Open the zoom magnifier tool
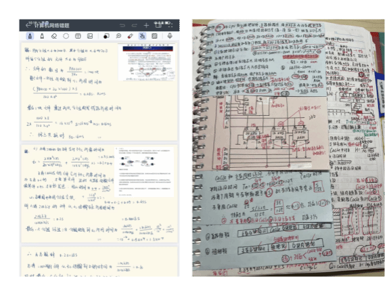Viewport: 391px width, 283px height. (118, 36)
